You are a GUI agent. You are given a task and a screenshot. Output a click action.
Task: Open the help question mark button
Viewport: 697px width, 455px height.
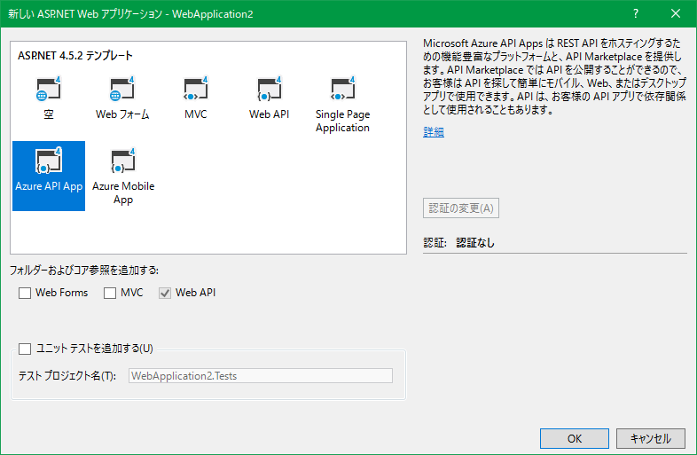point(636,14)
